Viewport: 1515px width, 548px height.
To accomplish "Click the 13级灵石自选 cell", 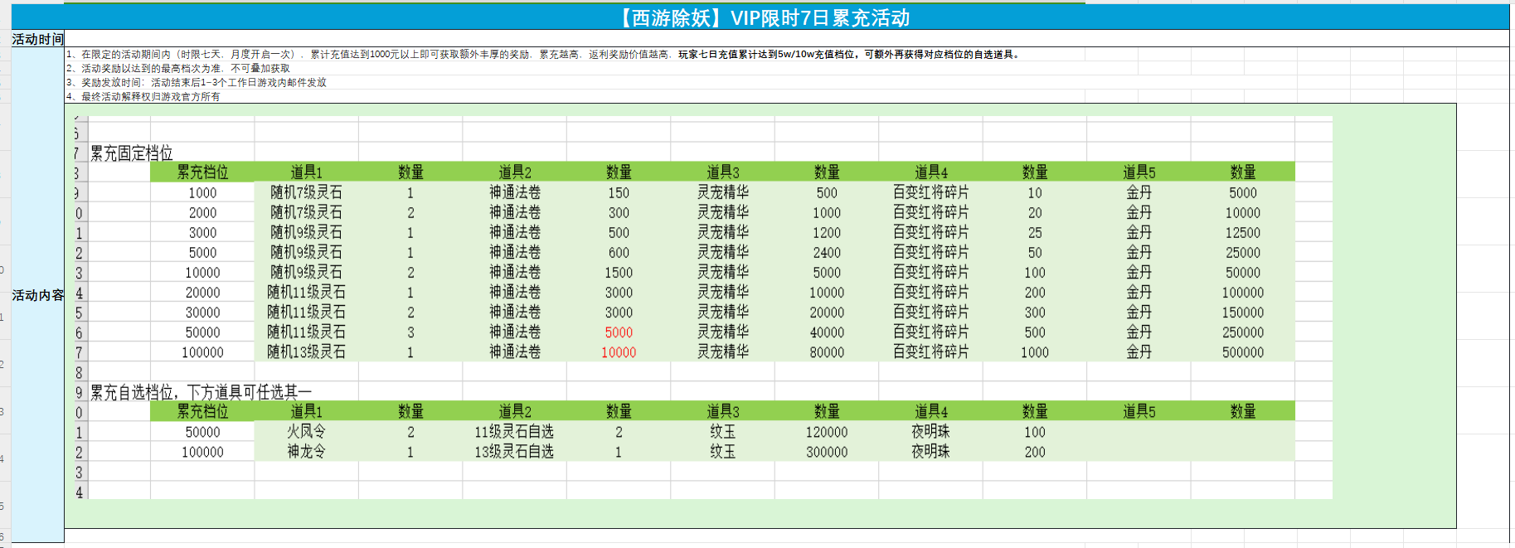I will click(x=514, y=452).
